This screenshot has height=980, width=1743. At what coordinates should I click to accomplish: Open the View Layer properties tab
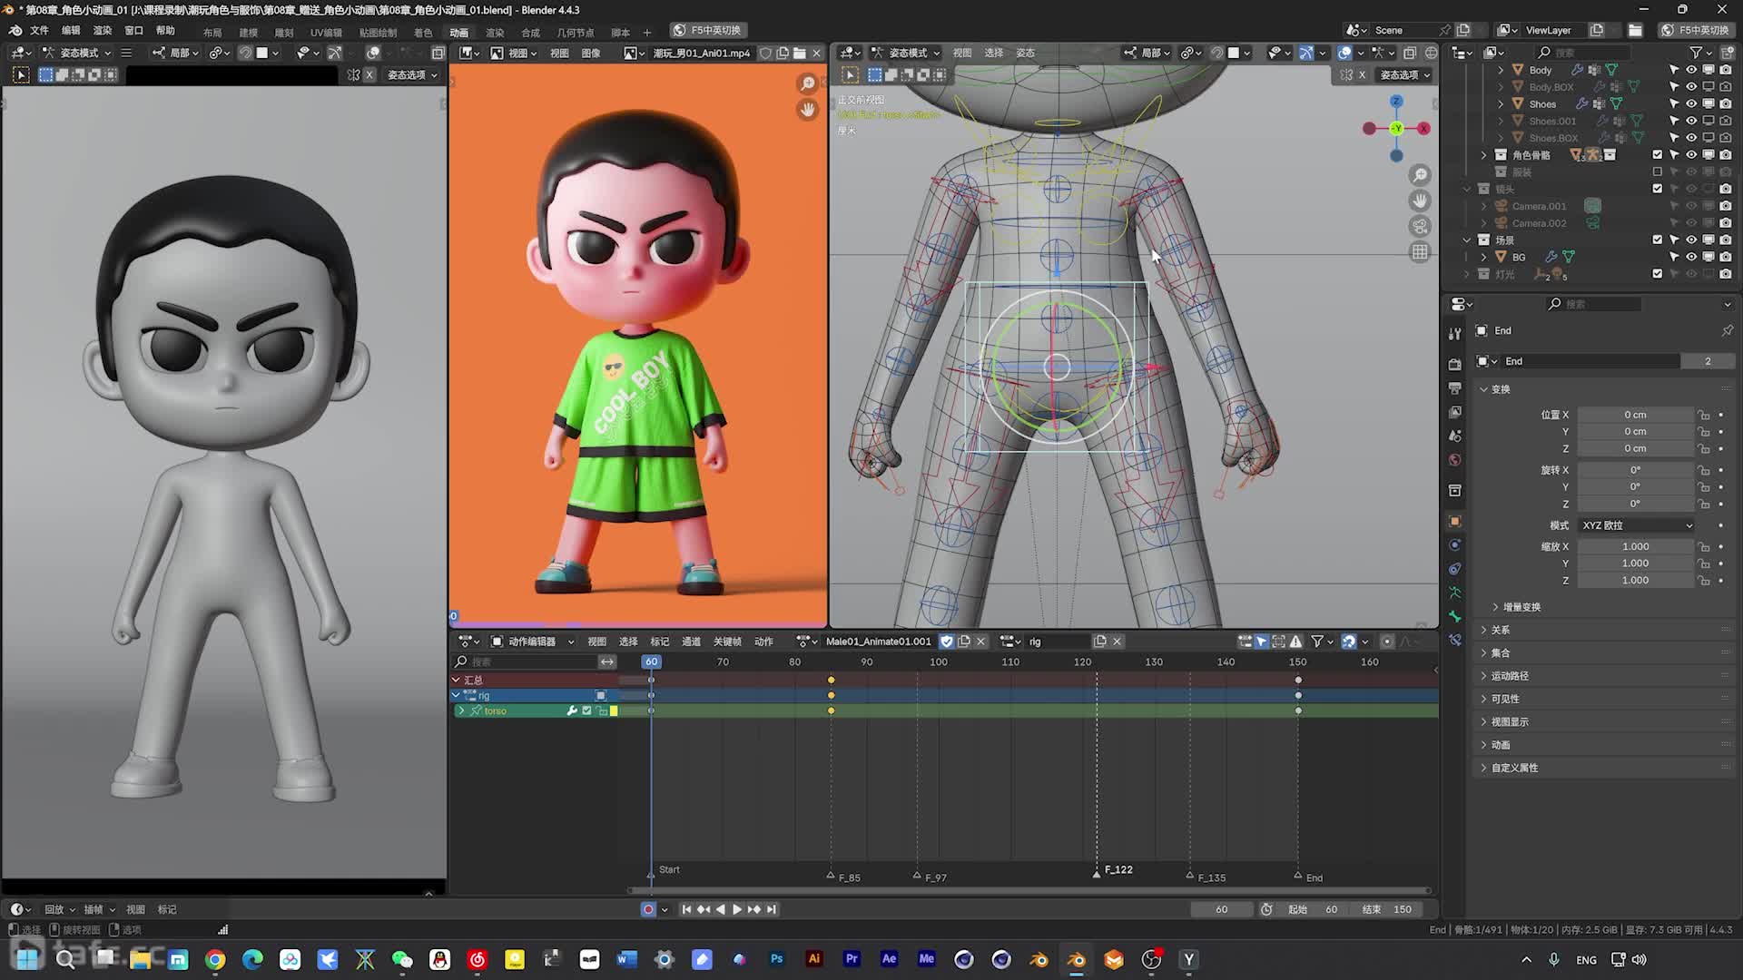1455,412
